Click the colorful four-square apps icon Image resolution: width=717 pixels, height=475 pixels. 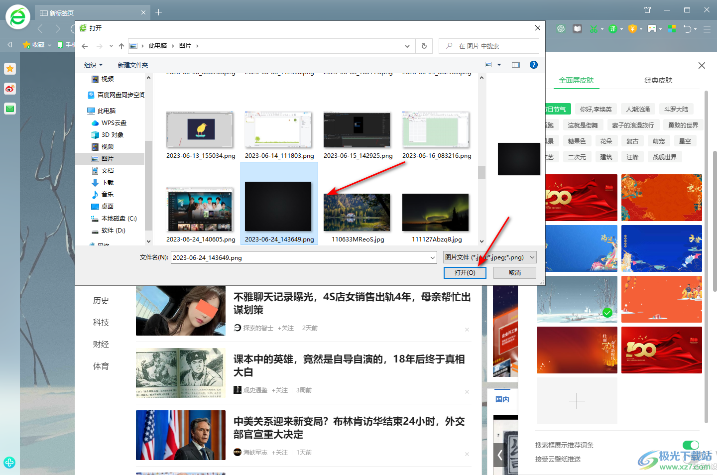click(672, 29)
